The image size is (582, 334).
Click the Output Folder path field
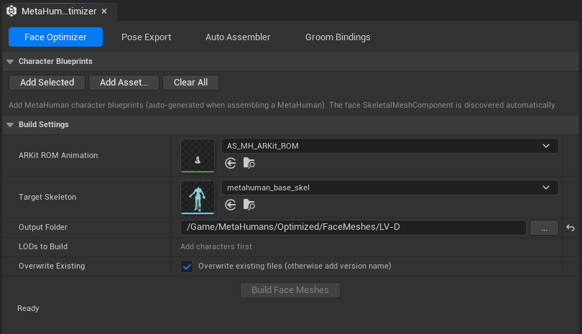tap(353, 228)
